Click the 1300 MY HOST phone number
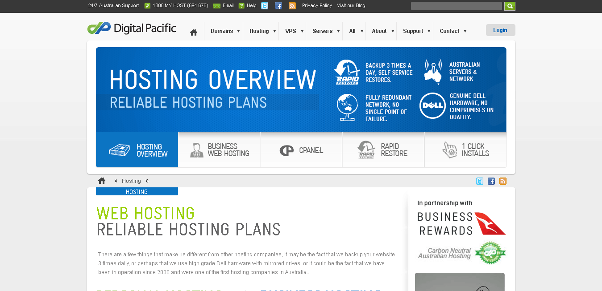The height and width of the screenshot is (291, 602). coord(180,6)
